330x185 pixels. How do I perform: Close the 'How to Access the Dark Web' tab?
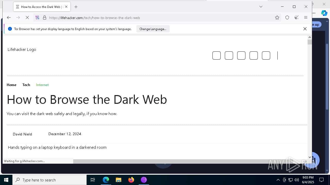(x=66, y=7)
